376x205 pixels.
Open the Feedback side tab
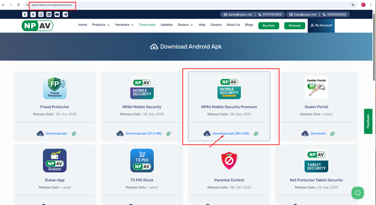[x=368, y=121]
